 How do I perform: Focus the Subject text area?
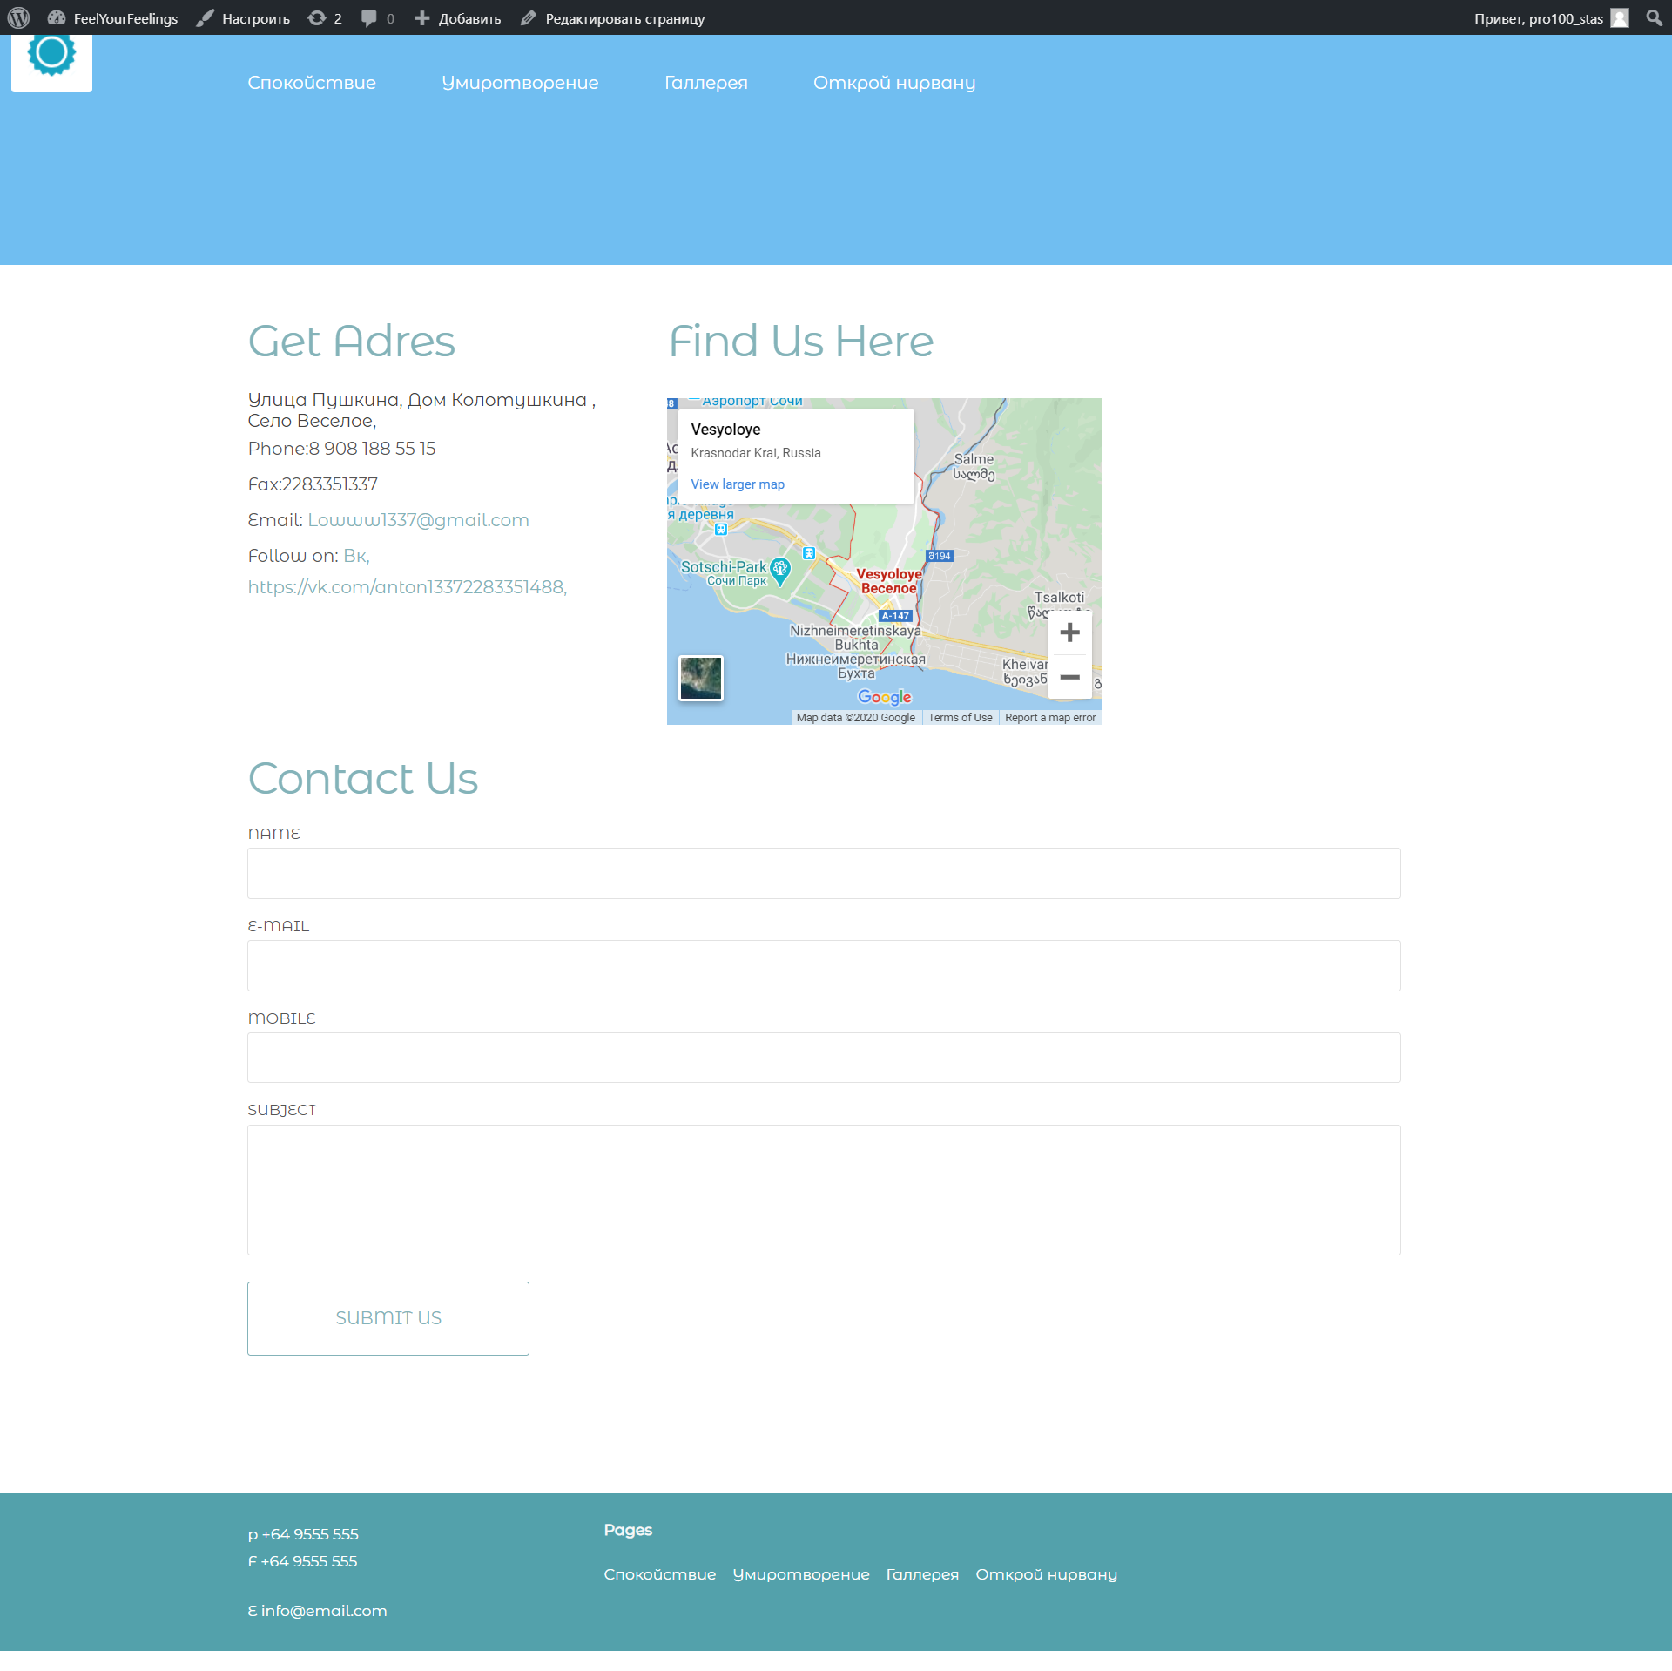point(824,1190)
